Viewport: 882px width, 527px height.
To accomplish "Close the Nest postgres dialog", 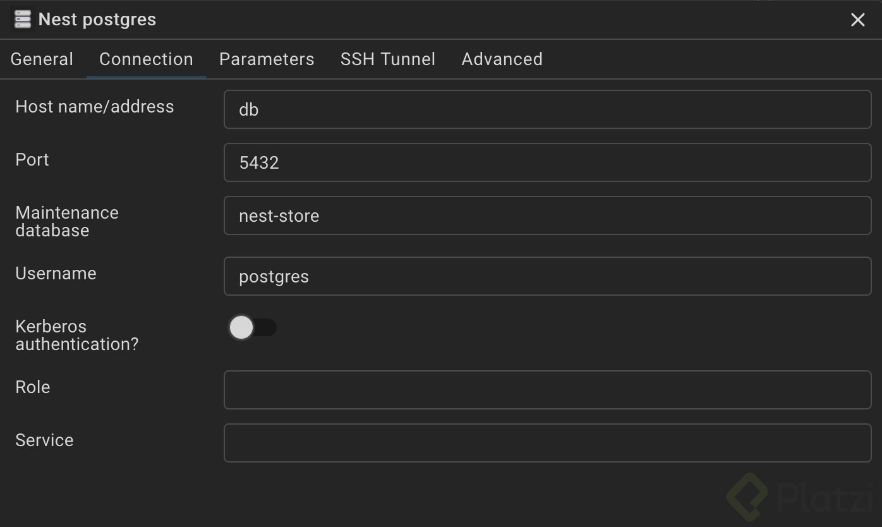I will (857, 20).
